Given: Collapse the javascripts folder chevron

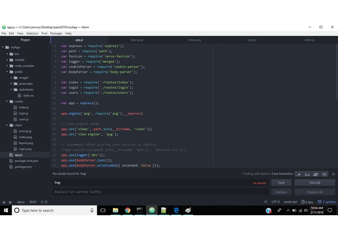Looking at the screenshot, I should (11, 84).
